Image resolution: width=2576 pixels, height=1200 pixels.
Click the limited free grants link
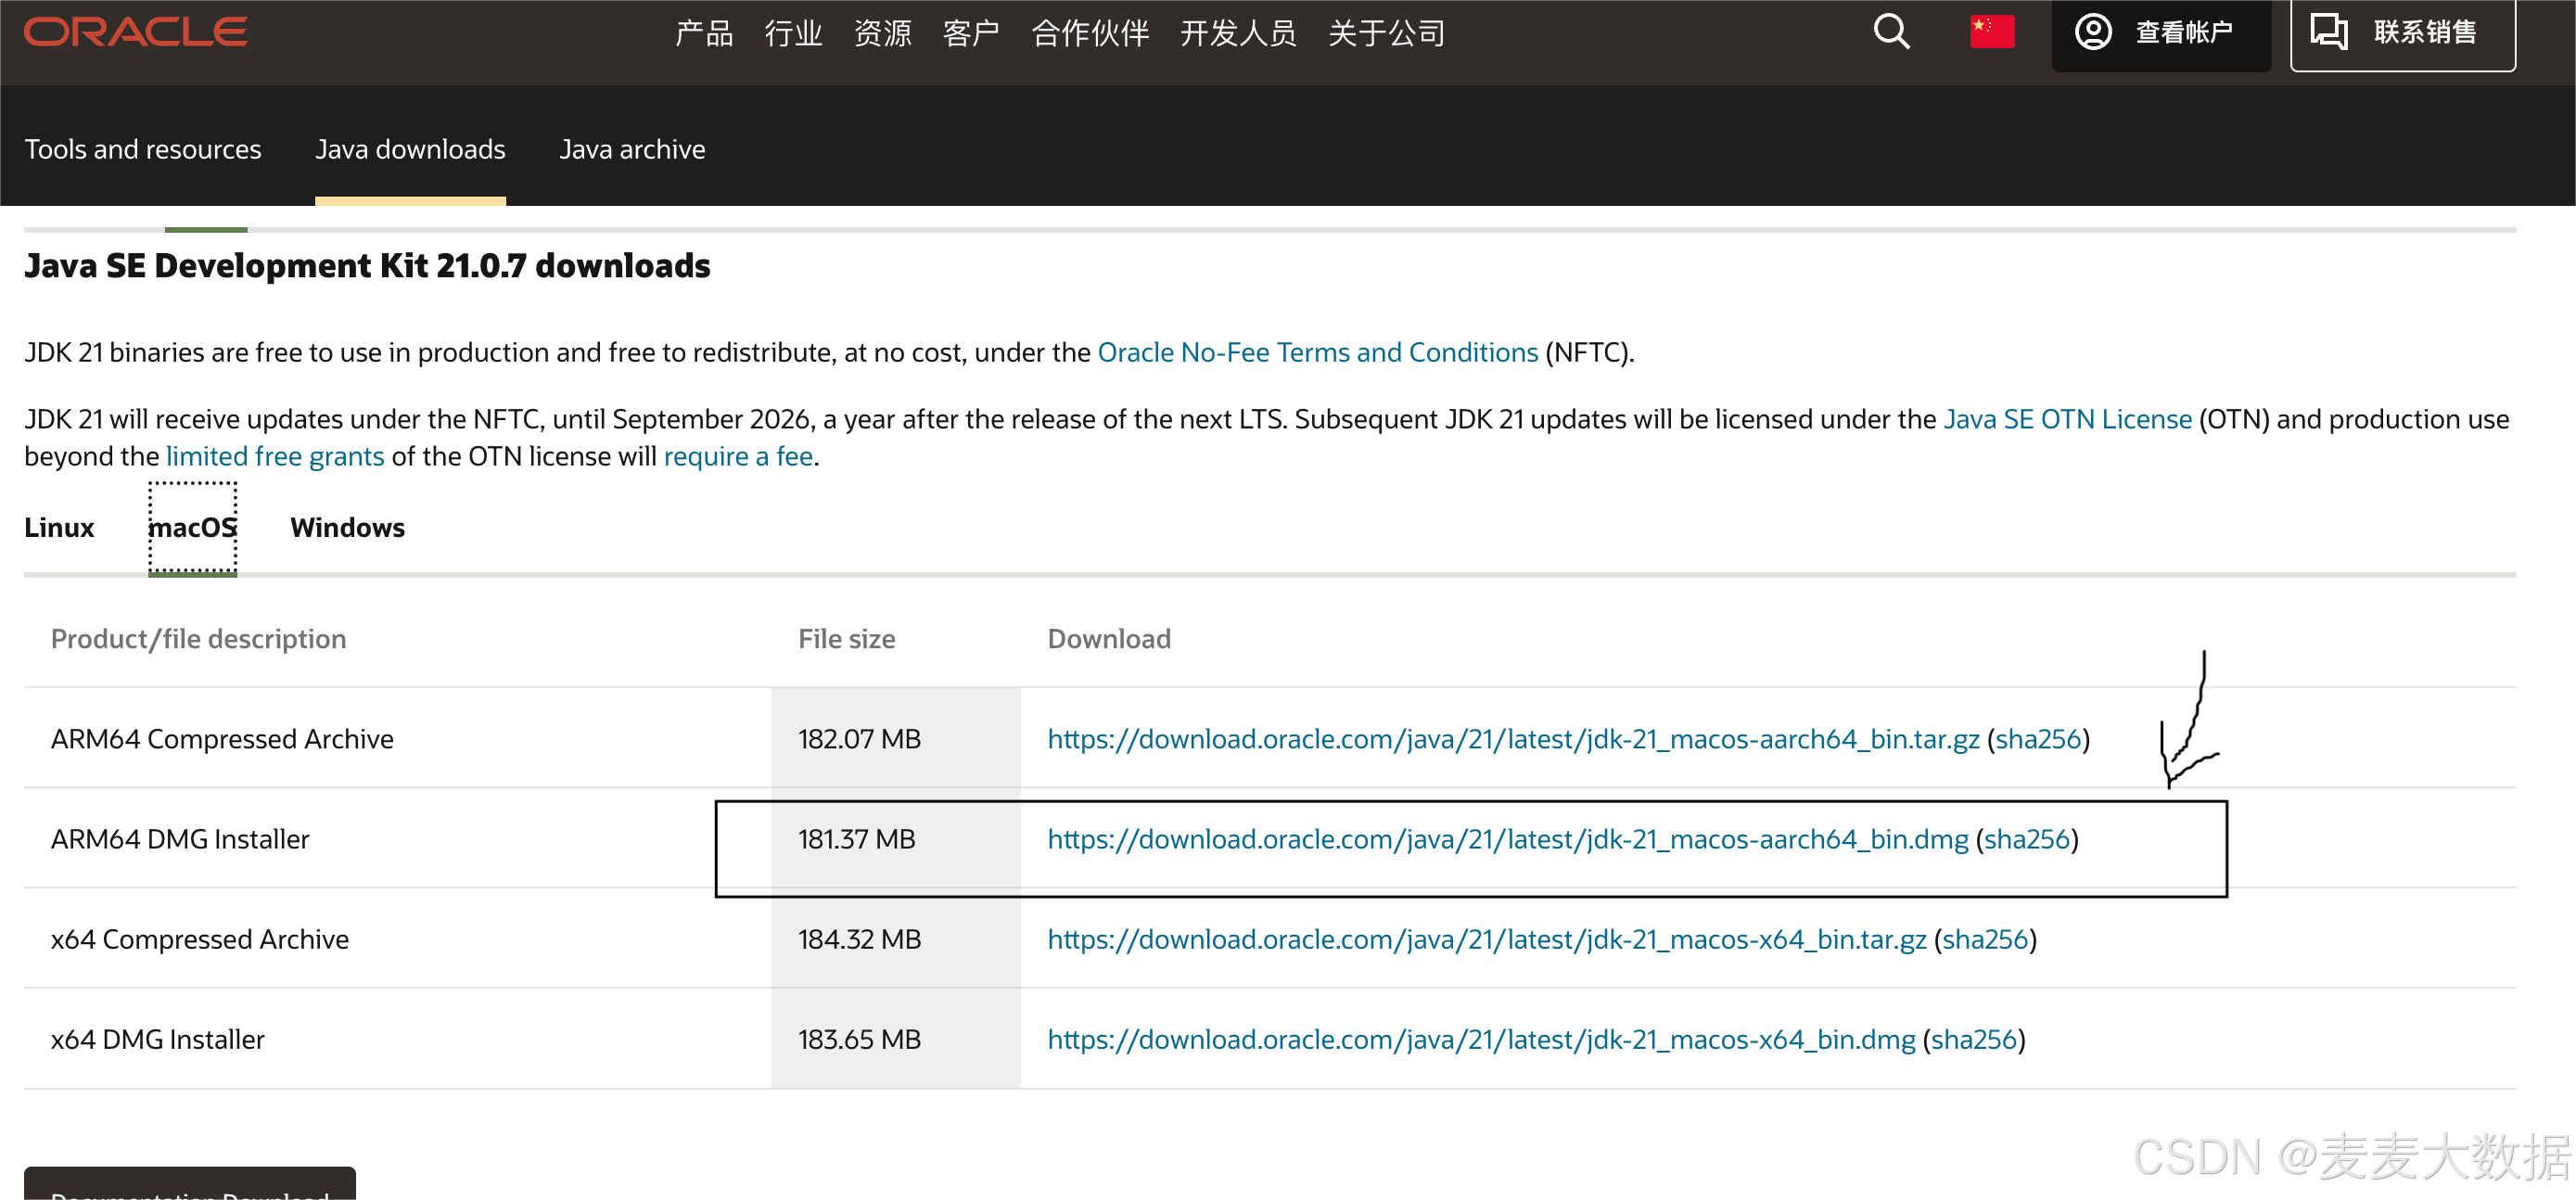[275, 456]
